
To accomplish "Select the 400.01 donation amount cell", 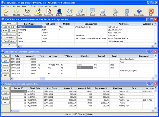I will point(30,74).
